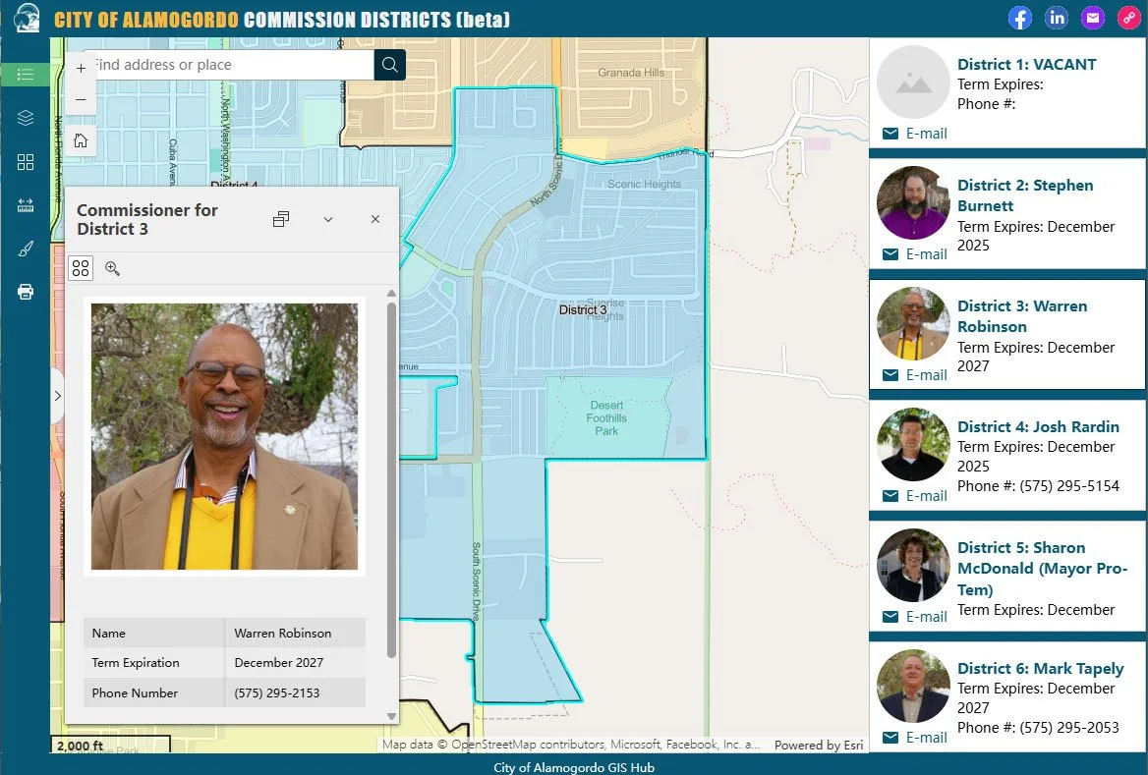Click Mark Tapely's portrait thumbnail
The image size is (1148, 775).
[913, 686]
